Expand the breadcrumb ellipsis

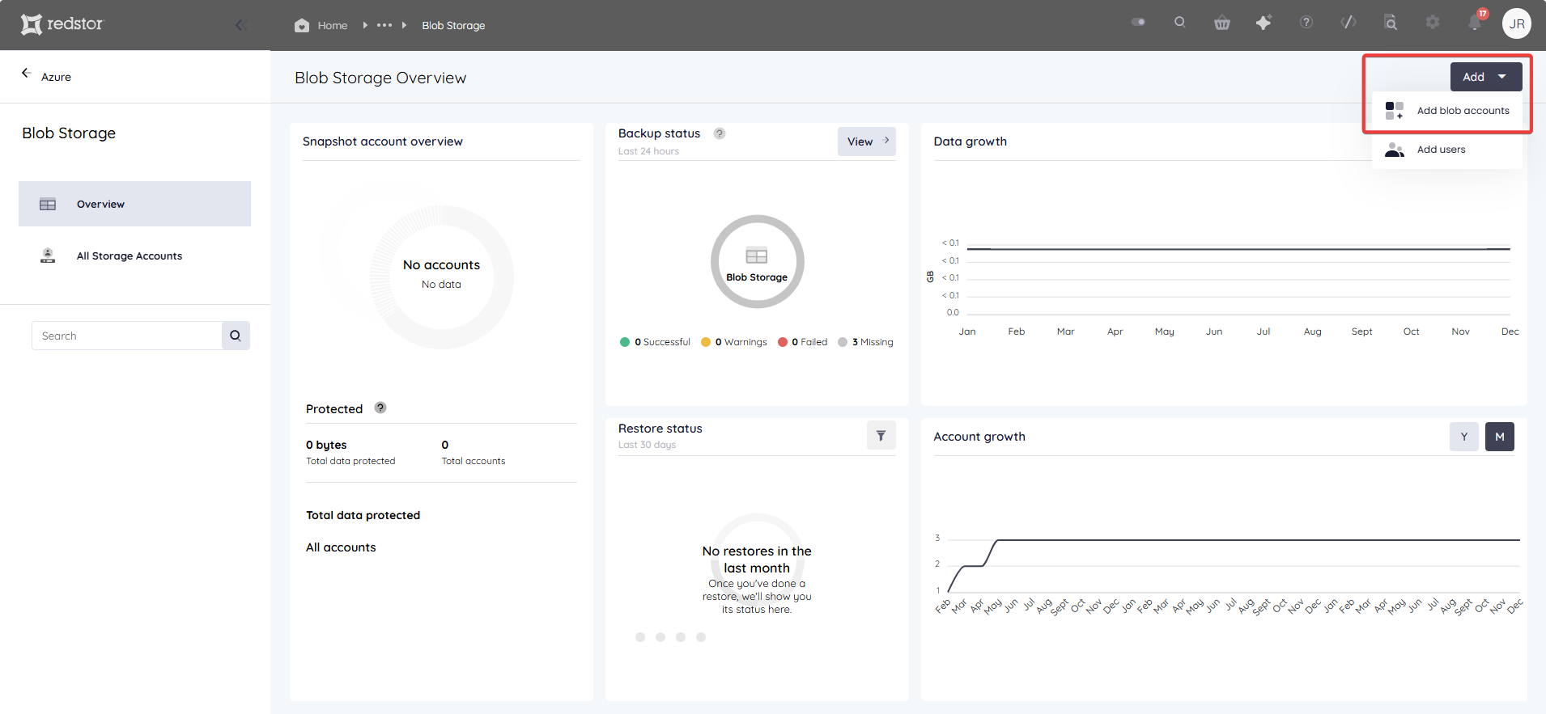point(384,25)
